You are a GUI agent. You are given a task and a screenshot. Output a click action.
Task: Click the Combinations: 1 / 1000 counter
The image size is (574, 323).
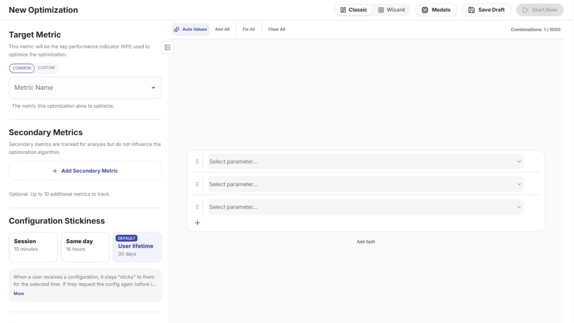point(535,30)
